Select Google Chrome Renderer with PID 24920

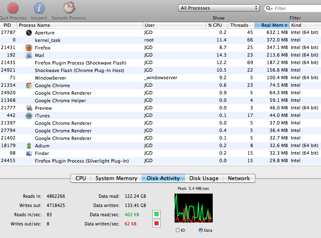click(160, 93)
